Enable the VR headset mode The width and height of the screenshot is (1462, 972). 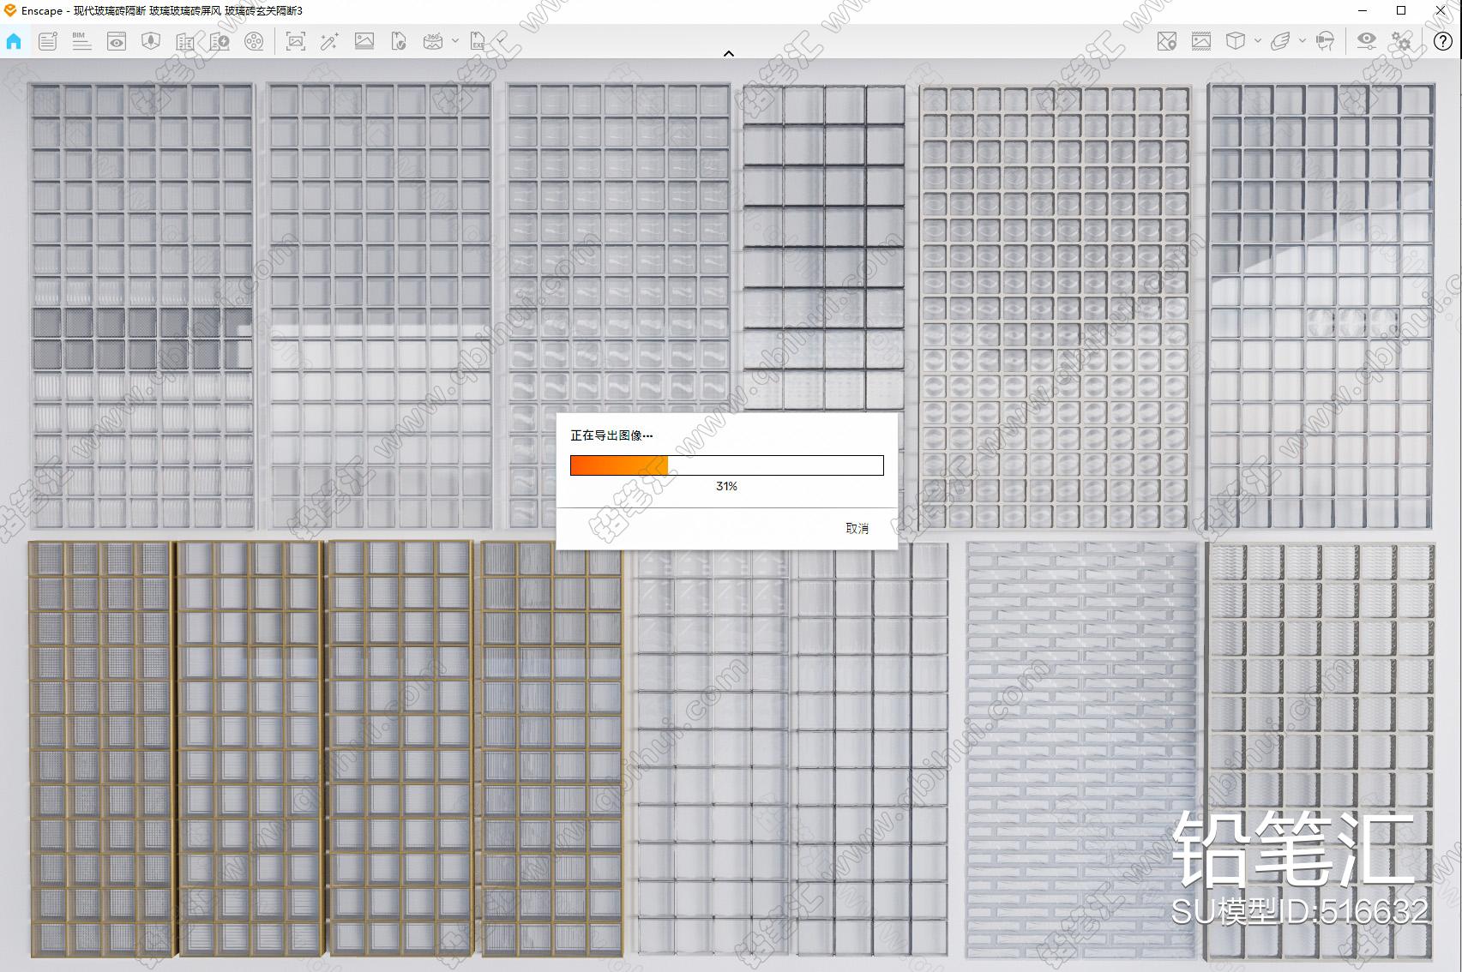1325,41
